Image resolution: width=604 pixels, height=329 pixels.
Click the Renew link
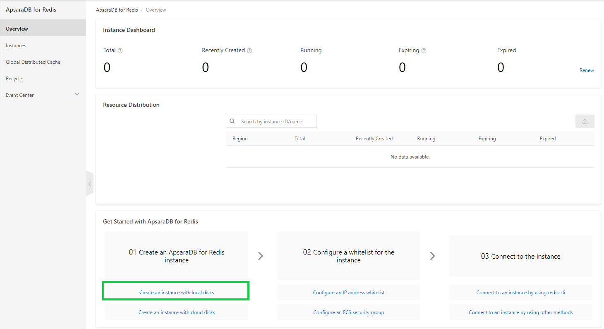pyautogui.click(x=587, y=70)
